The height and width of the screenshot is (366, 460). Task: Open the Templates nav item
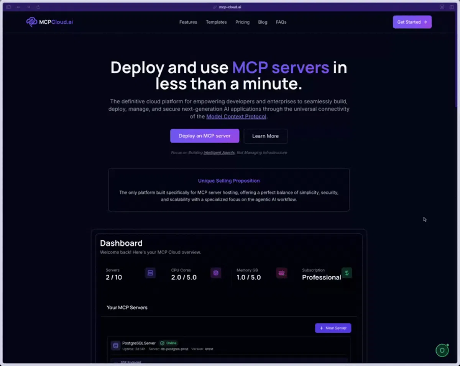tap(216, 22)
